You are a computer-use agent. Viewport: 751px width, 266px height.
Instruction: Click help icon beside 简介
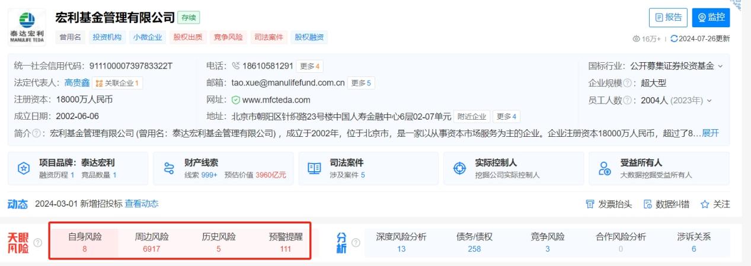coord(37,133)
